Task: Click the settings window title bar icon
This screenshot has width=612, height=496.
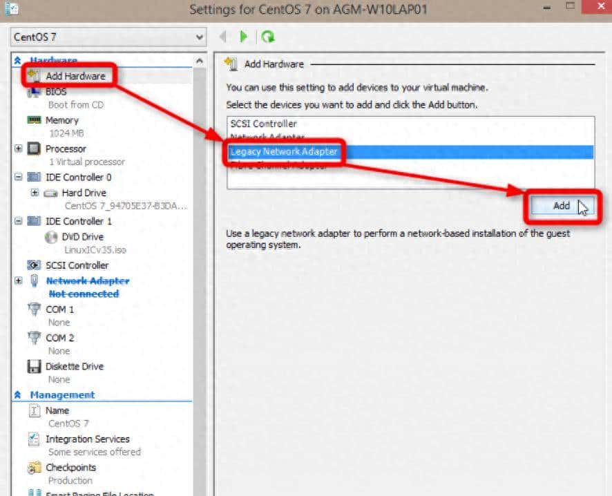Action: pos(11,8)
